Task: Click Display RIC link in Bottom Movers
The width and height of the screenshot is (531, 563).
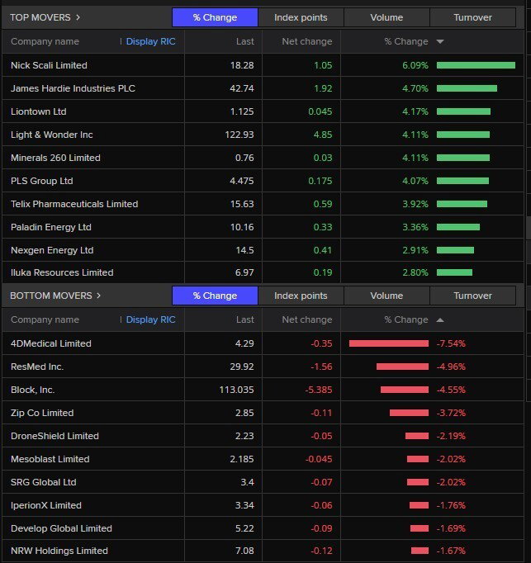Action: (150, 319)
